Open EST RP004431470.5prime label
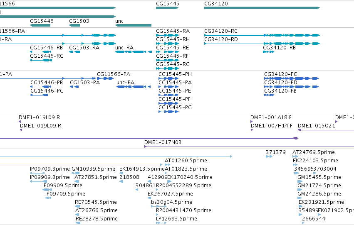Screen dimensions: 354x225 pos(183,211)
